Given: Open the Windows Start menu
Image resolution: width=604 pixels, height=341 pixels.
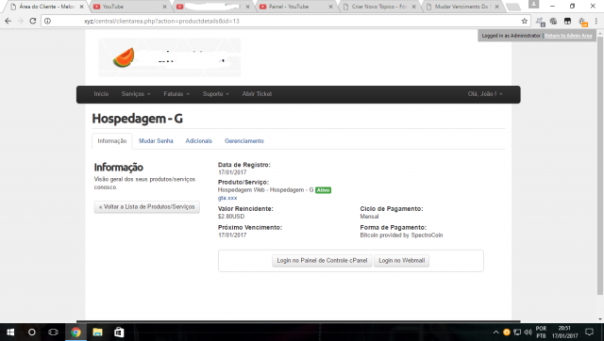Looking at the screenshot, I should (10, 333).
